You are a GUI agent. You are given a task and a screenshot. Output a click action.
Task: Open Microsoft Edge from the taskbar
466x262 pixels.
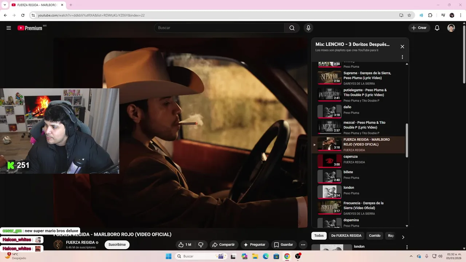[x=266, y=256]
